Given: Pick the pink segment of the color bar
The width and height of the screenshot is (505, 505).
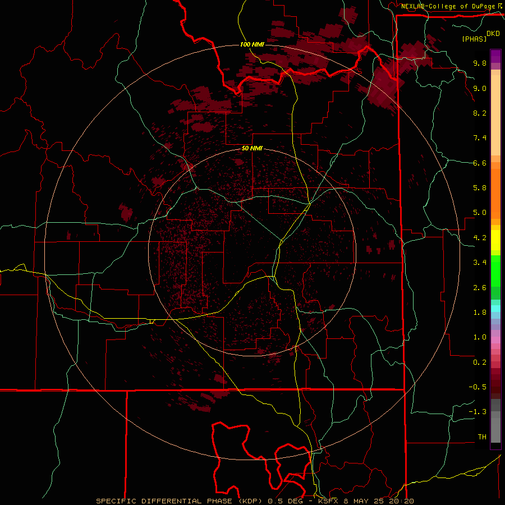Looking at the screenshot, I should (495, 340).
